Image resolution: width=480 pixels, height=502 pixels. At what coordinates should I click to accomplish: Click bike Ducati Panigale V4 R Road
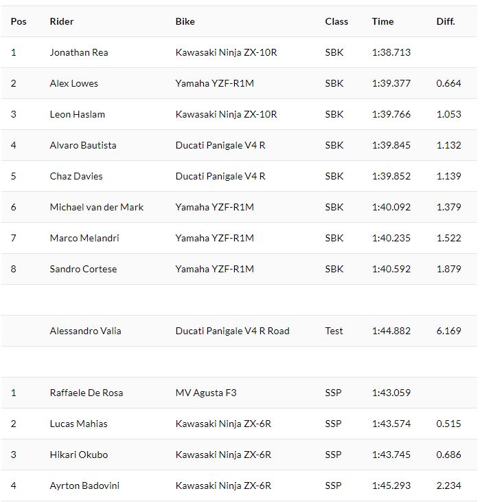pyautogui.click(x=233, y=331)
